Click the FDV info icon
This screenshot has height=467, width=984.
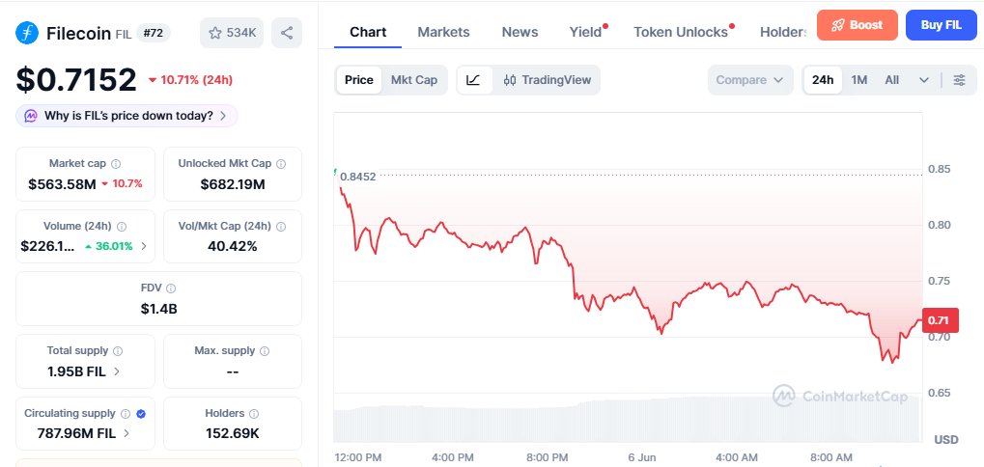tap(171, 288)
